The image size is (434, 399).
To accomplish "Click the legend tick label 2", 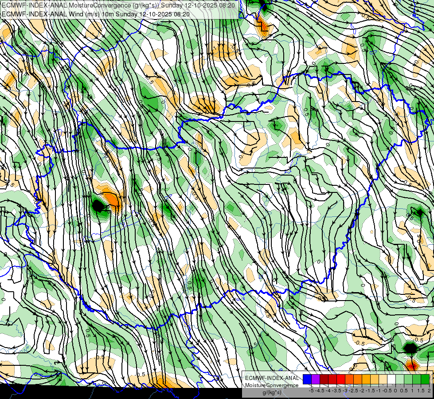I will 429,391.
